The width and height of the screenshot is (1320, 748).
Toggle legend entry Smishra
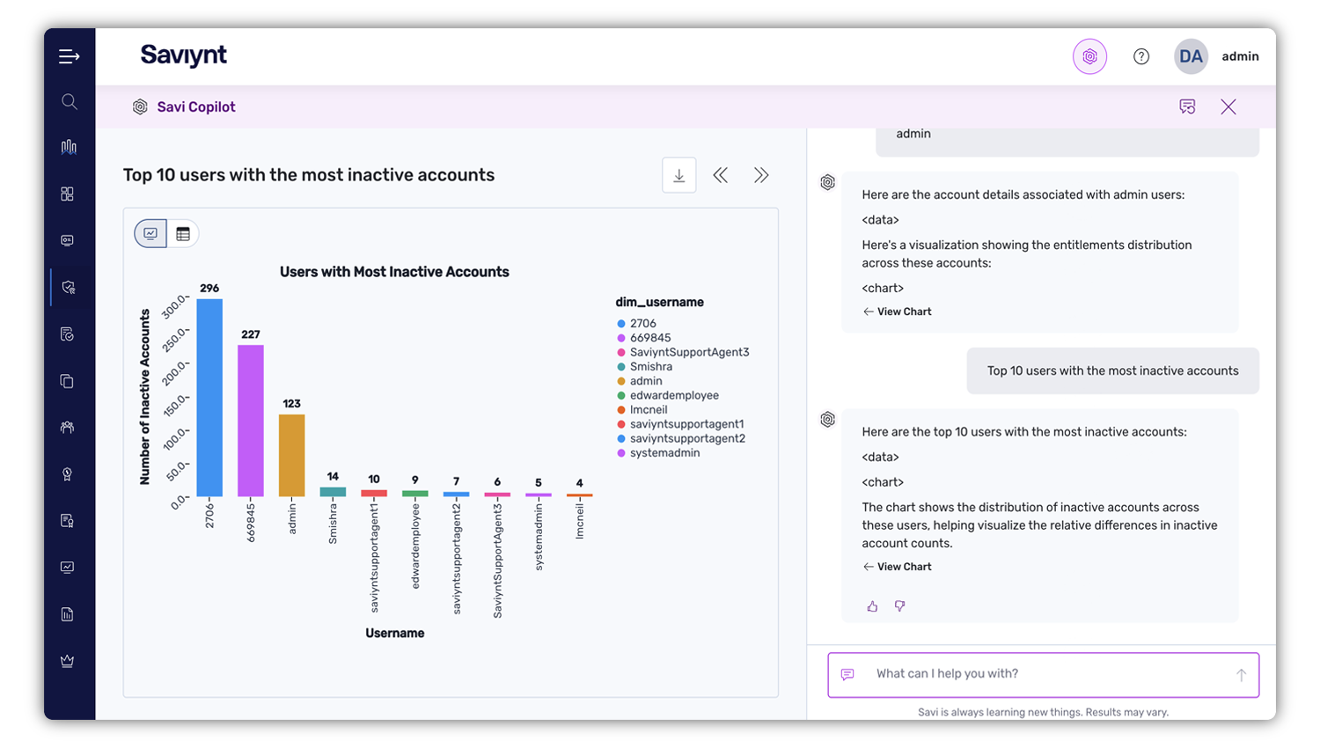645,367
